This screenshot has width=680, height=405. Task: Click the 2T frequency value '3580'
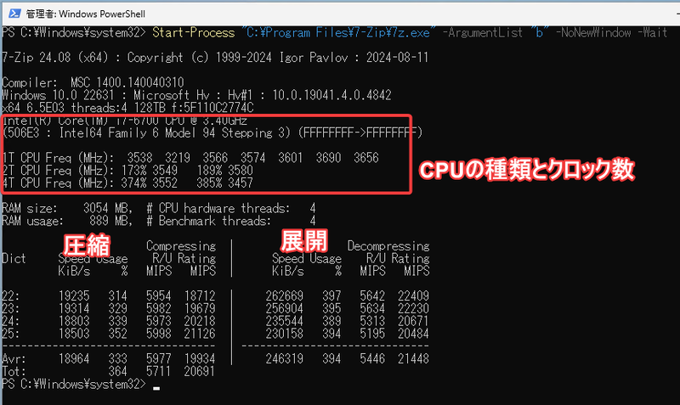(241, 170)
